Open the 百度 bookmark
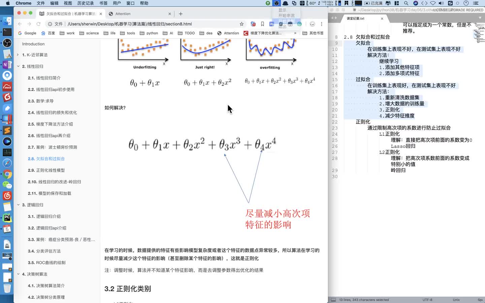485x303 pixels. [48, 33]
